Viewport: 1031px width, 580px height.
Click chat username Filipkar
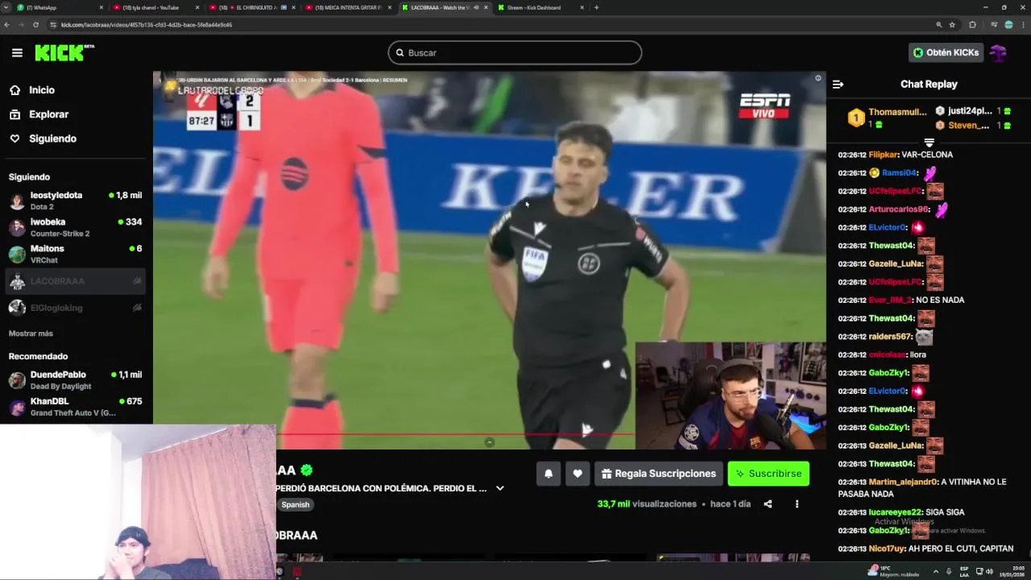pyautogui.click(x=883, y=155)
